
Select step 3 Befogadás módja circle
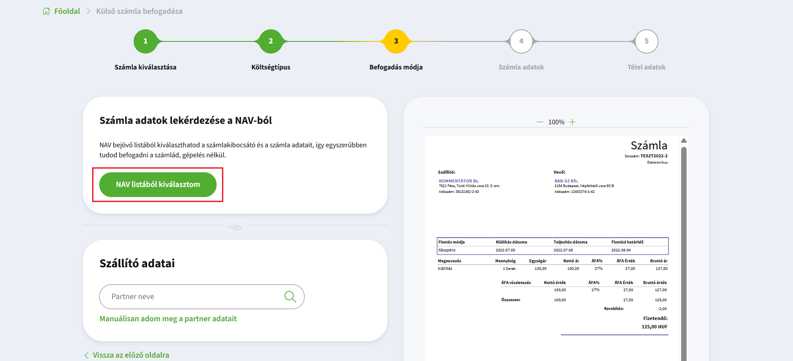pos(396,41)
